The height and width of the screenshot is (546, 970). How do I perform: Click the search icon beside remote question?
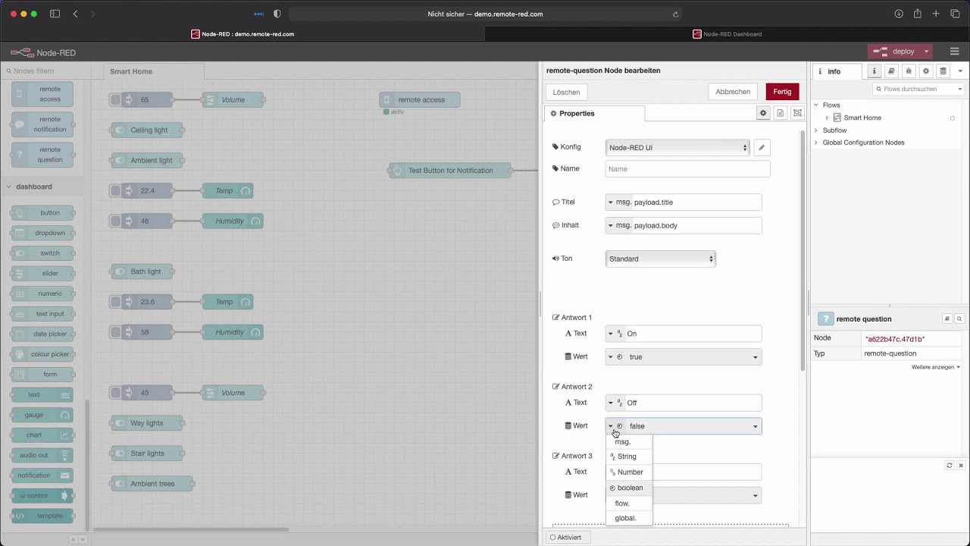(959, 319)
